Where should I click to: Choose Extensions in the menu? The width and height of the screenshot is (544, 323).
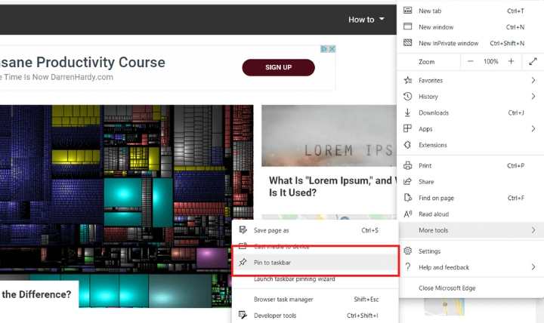click(470, 145)
